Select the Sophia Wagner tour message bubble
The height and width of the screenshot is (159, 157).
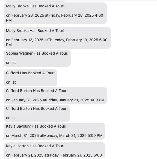pyautogui.click(x=37, y=58)
